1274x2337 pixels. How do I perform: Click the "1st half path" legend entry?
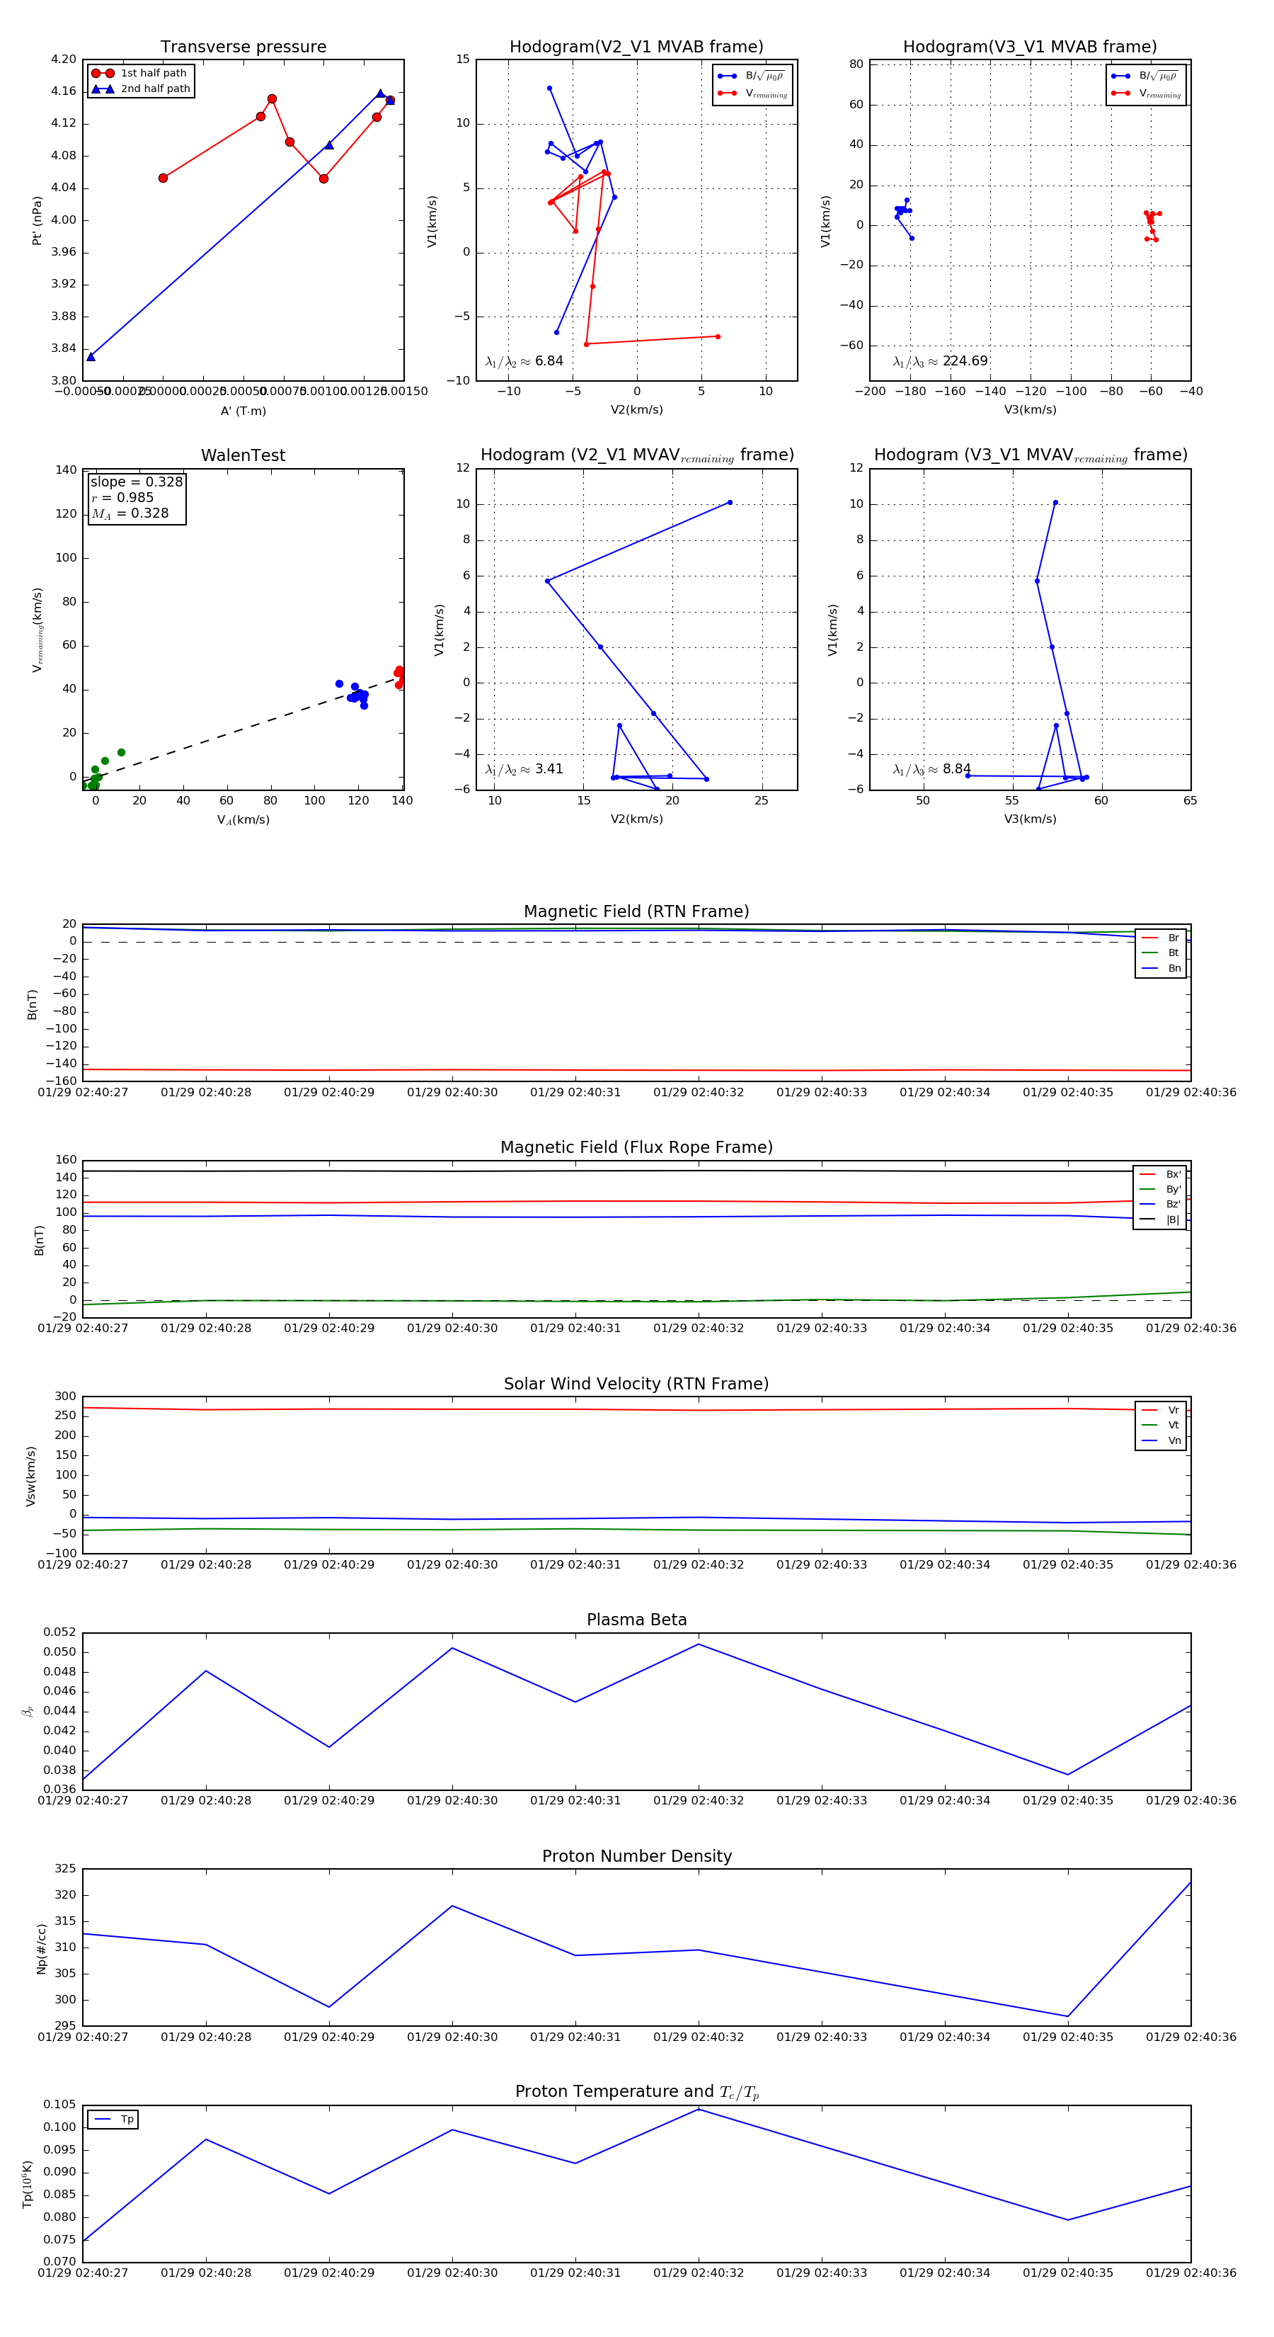pos(141,74)
